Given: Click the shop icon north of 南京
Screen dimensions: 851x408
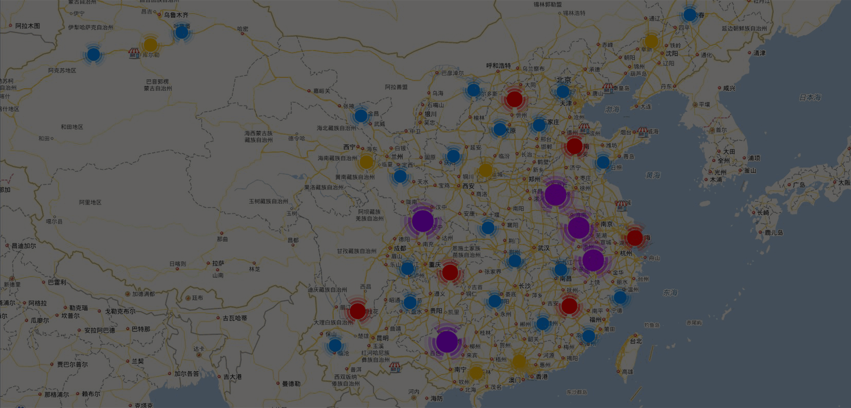Looking at the screenshot, I should [x=621, y=206].
